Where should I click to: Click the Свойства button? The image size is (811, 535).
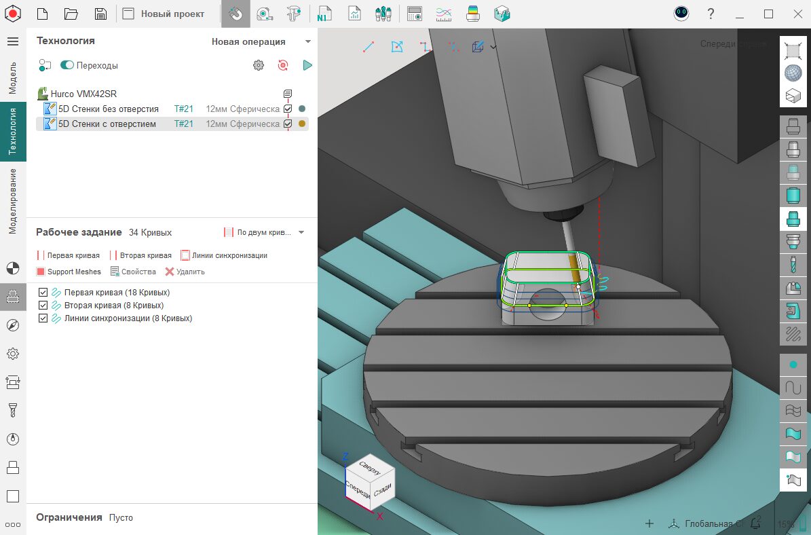point(133,272)
